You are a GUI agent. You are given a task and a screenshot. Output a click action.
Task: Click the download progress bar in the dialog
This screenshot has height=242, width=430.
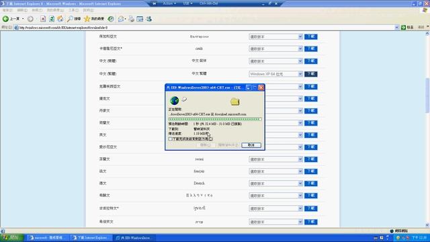pyautogui.click(x=215, y=120)
